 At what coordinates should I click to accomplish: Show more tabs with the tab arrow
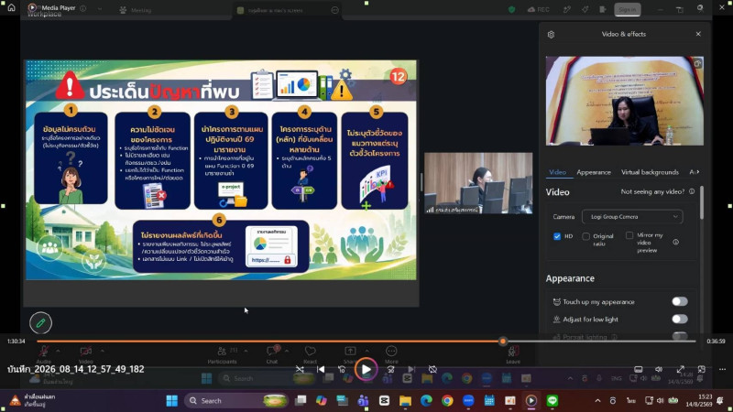[697, 172]
